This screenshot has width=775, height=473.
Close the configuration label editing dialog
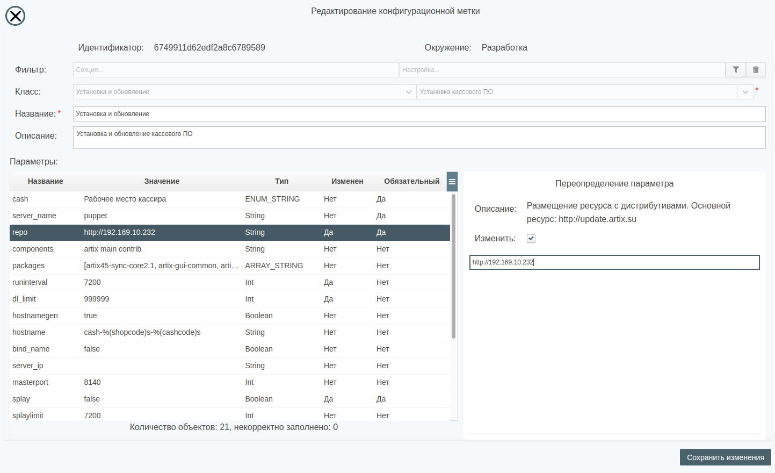16,16
